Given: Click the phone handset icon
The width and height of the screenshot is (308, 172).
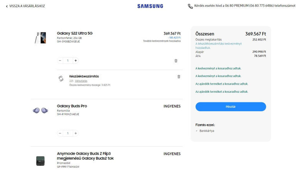Looking at the screenshot, I should [x=190, y=6].
